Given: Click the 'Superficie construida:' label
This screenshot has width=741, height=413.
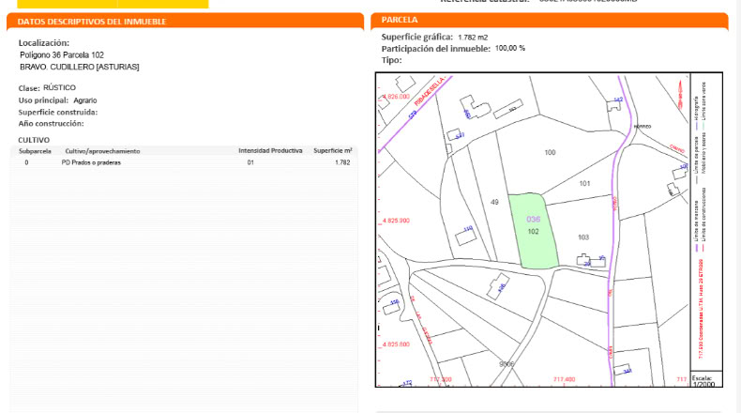Looking at the screenshot, I should click(58, 112).
